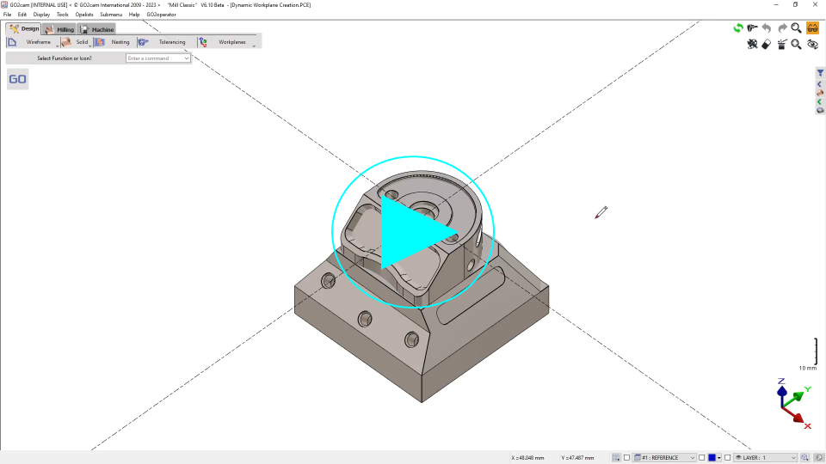Click the blue color swatch in status bar
The image size is (826, 464).
tap(712, 458)
